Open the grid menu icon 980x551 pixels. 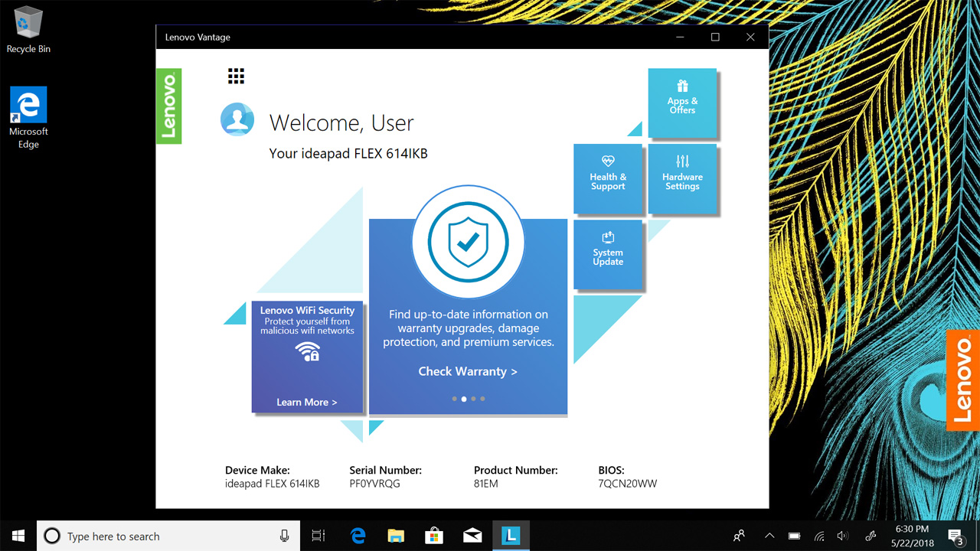tap(236, 76)
